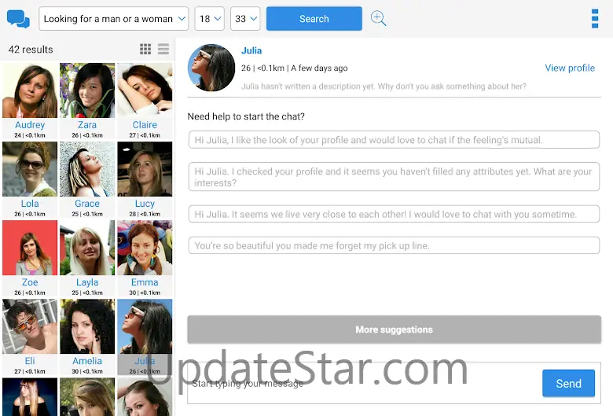Click 'Need help to start the chat?' text
The height and width of the screenshot is (416, 613).
tap(246, 116)
